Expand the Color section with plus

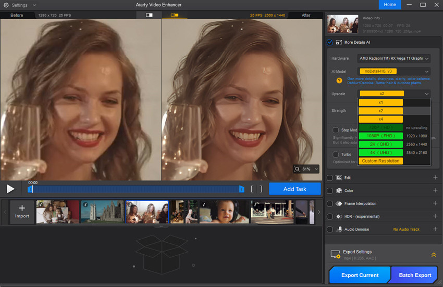click(435, 190)
